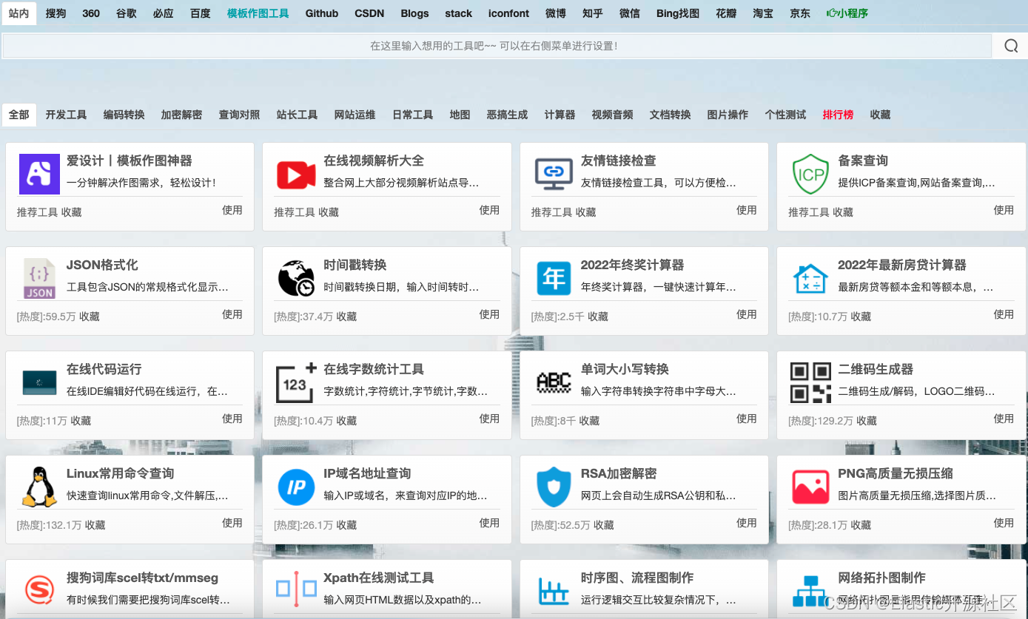Select the 全部 category tab

(x=19, y=115)
